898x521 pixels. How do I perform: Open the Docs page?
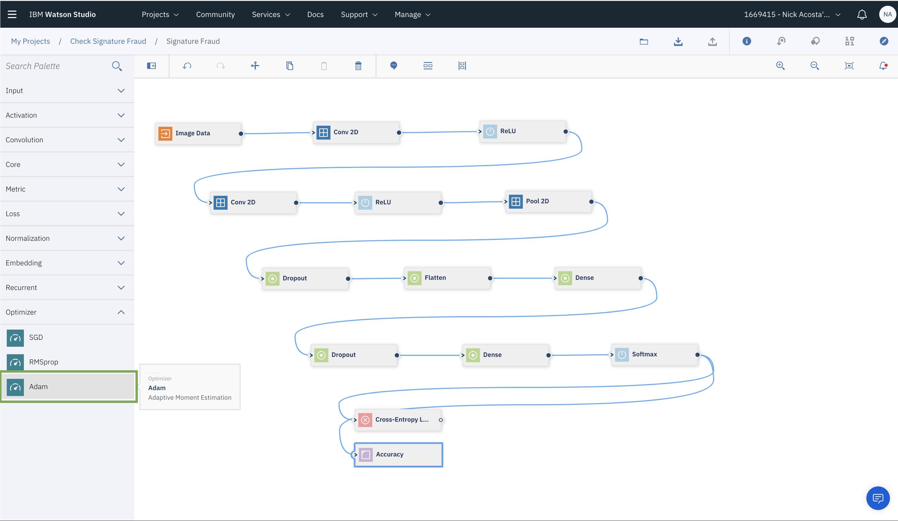pos(315,14)
